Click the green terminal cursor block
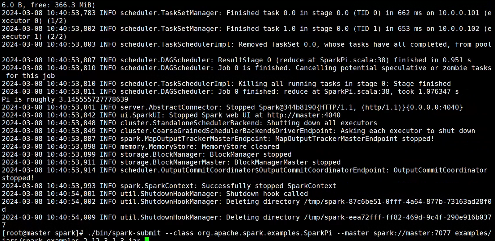This screenshot has height=241, width=495. (x=147, y=239)
